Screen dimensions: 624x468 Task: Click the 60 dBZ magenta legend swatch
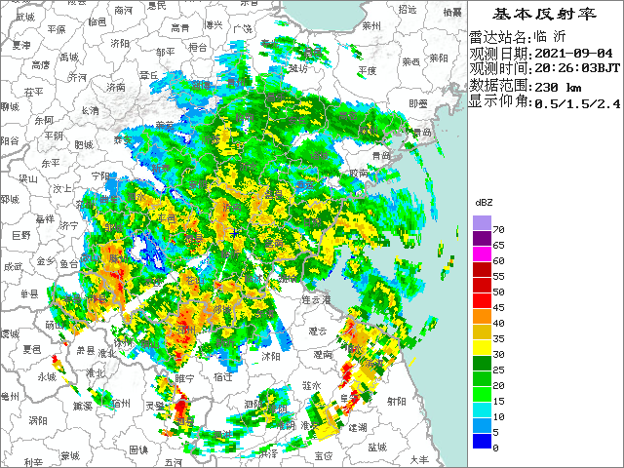click(x=482, y=254)
